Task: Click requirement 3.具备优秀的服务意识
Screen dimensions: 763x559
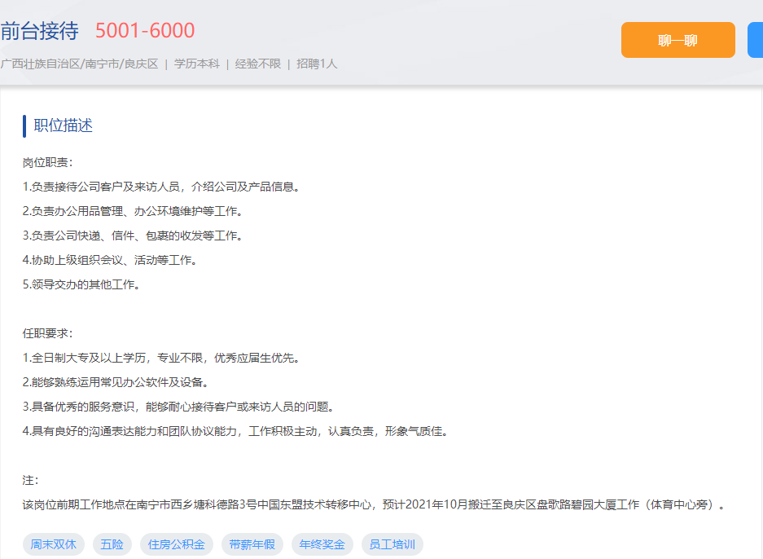Action: (x=180, y=407)
